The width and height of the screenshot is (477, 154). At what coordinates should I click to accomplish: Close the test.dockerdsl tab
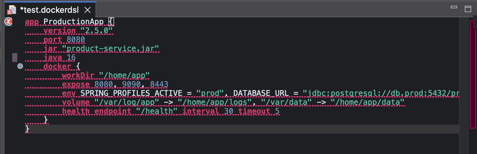(87, 10)
